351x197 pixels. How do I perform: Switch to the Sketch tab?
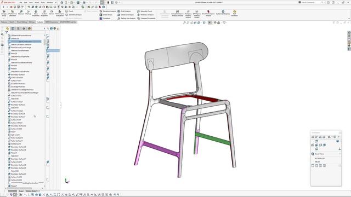coord(12,22)
